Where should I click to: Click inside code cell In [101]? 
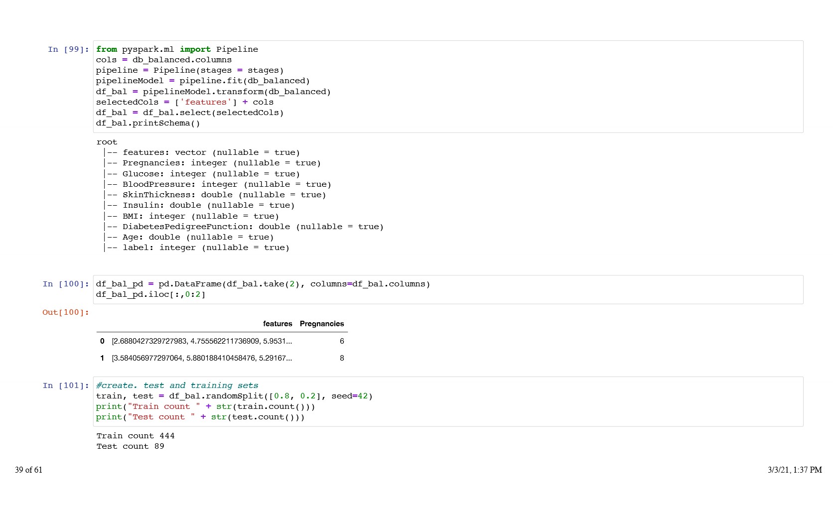click(x=448, y=401)
